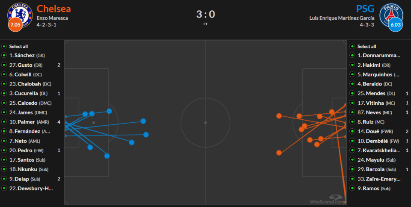The height and width of the screenshot is (207, 411).
Task: Click the blue pass endpoint nearest midfield
Action: (x=146, y=135)
